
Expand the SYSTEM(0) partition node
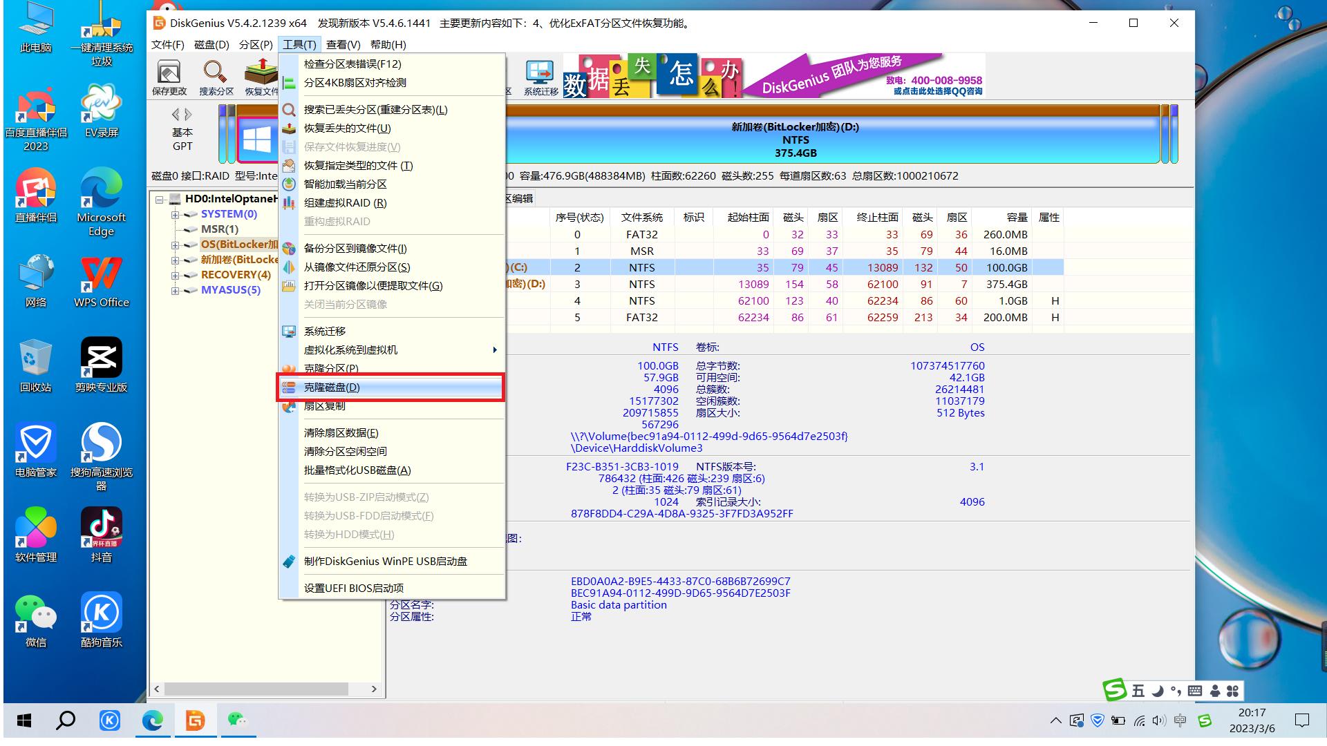tap(175, 214)
